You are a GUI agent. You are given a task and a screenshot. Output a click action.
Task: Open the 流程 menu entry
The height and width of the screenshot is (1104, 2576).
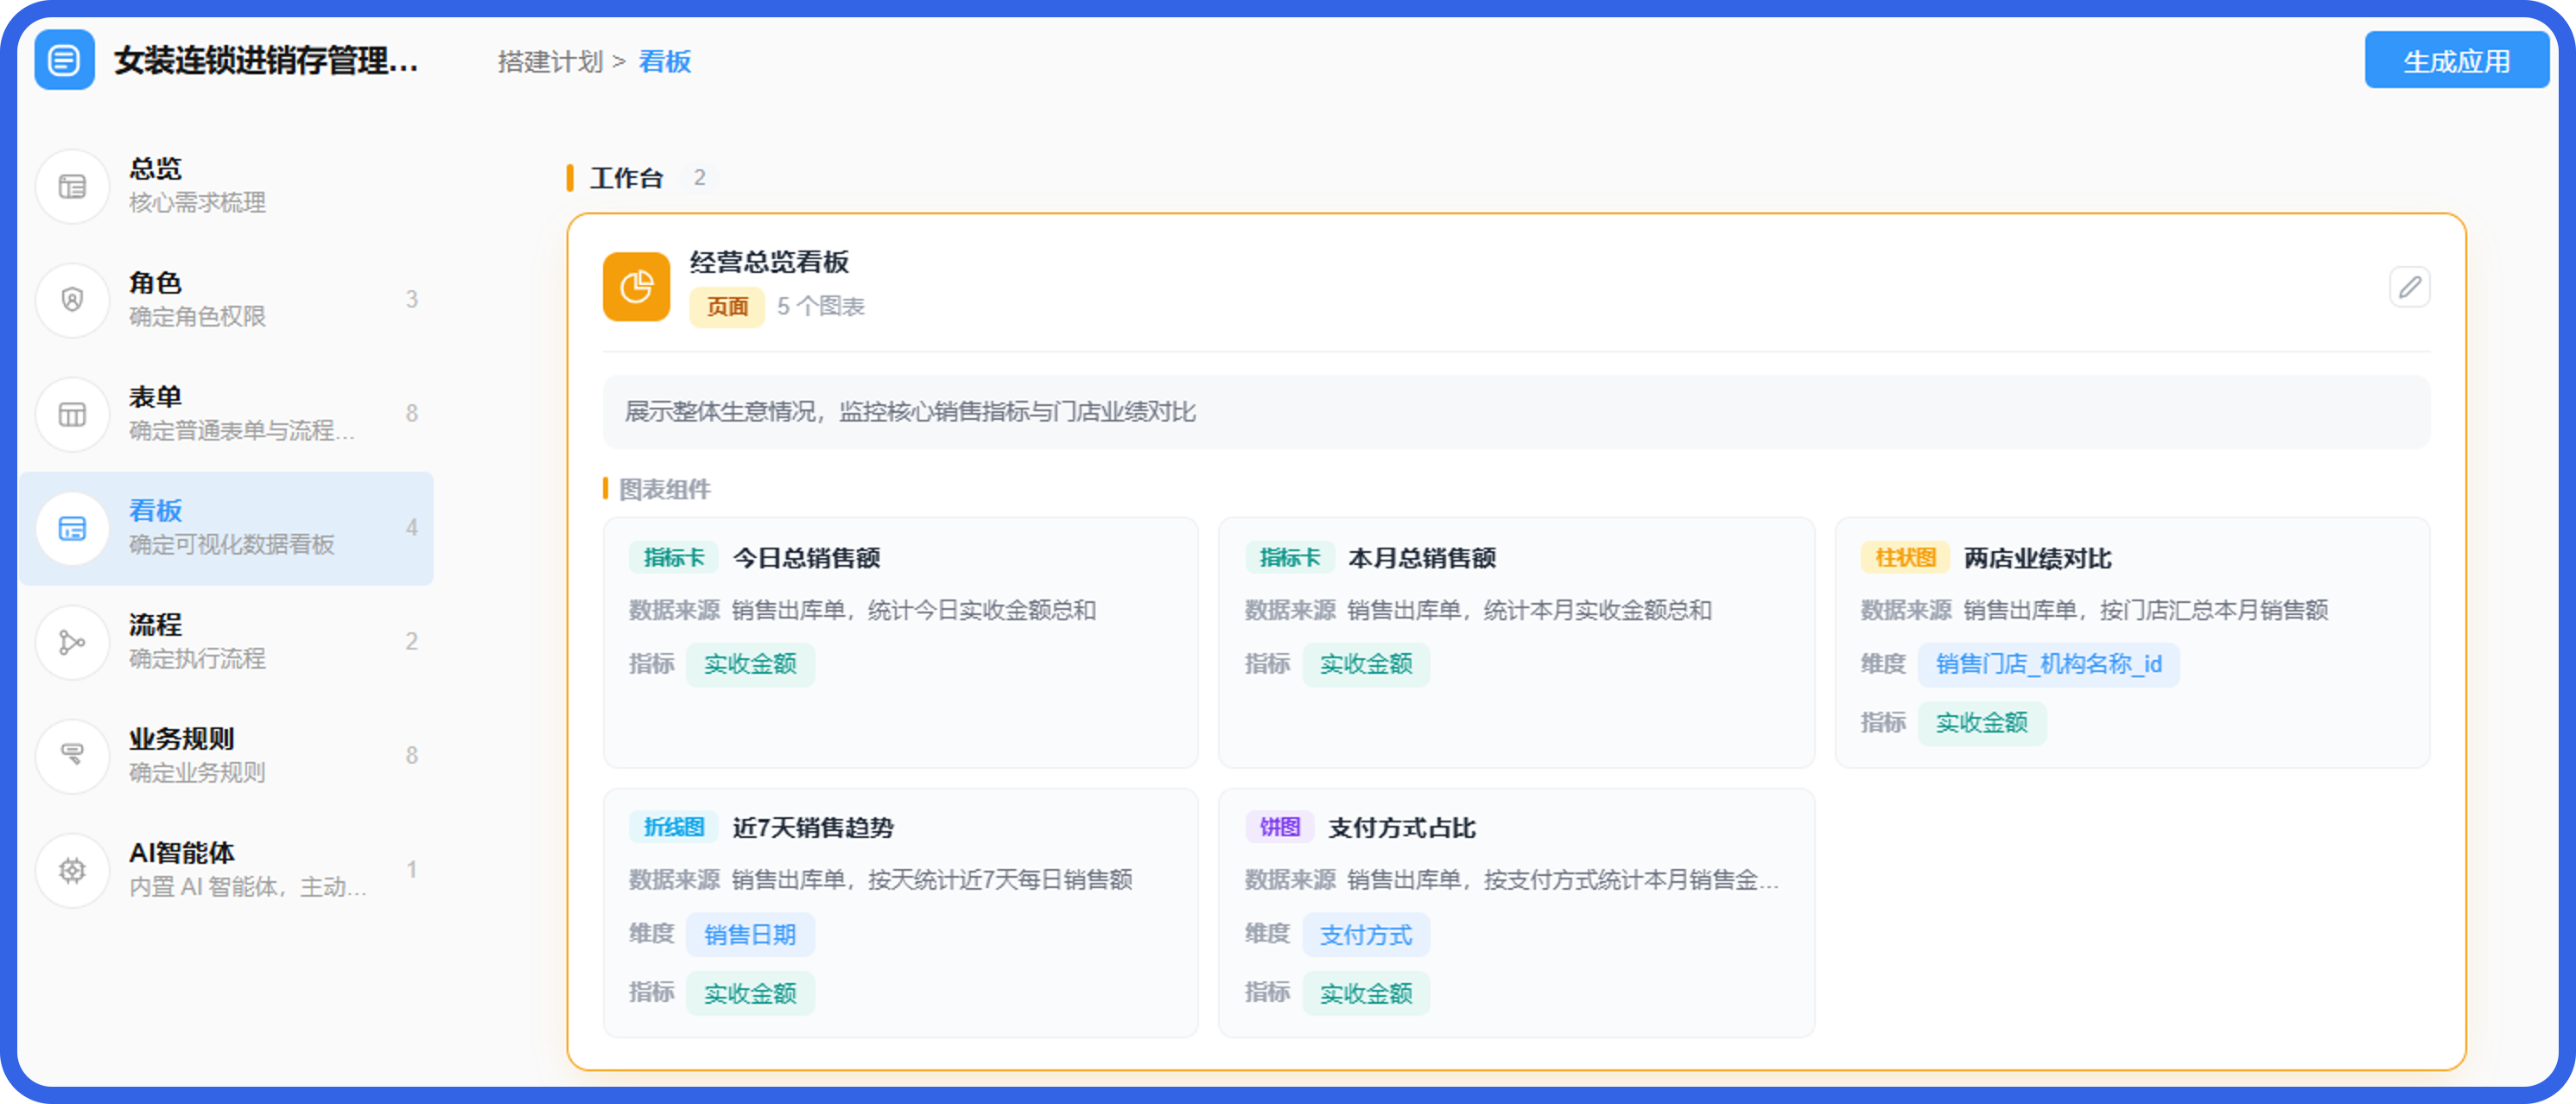tap(227, 642)
